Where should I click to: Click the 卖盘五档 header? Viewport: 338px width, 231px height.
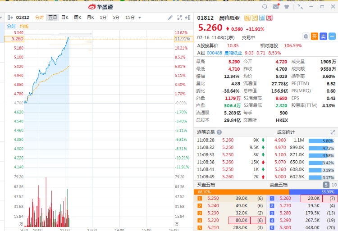(x=279, y=185)
